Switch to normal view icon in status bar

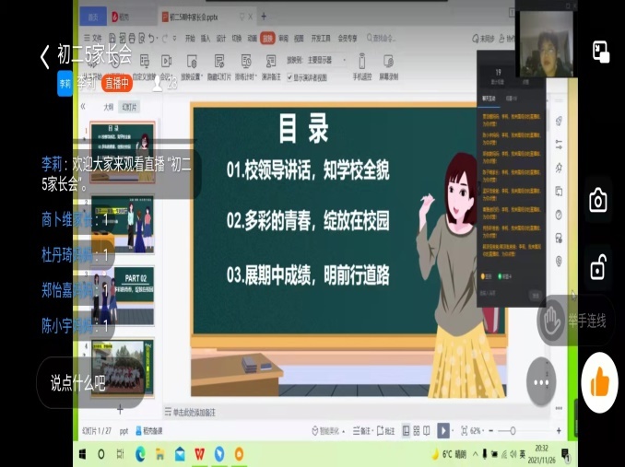tap(406, 431)
